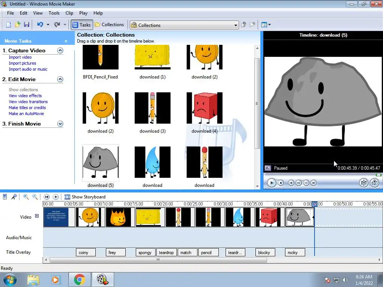Undo the last action
The image size is (383, 287).
40,25
